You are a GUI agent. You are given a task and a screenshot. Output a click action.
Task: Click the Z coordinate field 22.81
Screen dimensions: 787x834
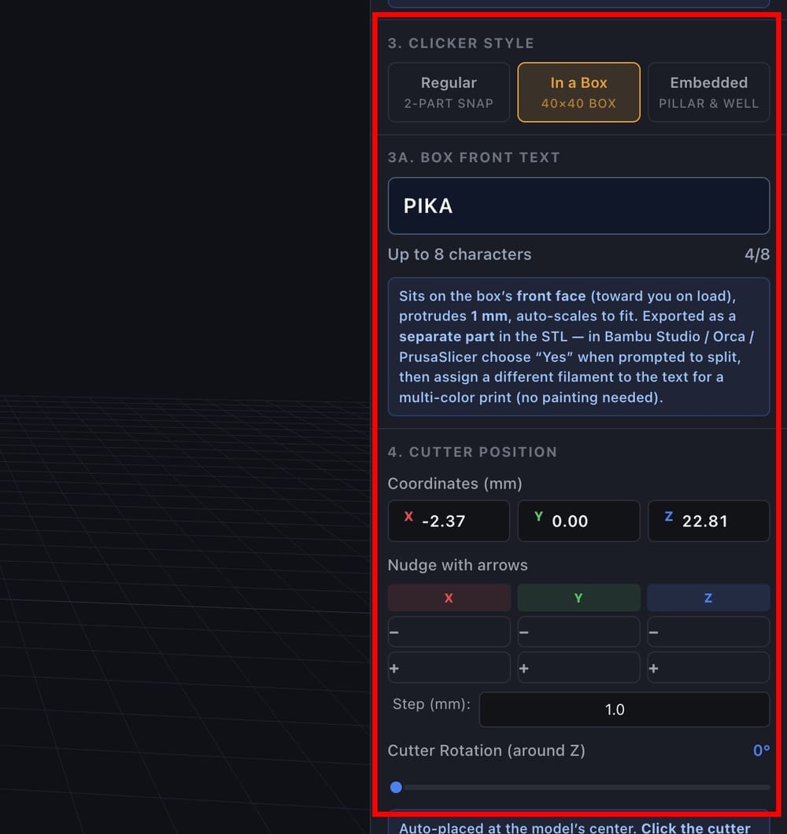click(x=709, y=521)
